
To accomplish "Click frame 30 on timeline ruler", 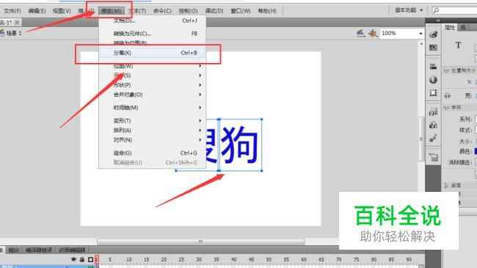I will [199, 259].
